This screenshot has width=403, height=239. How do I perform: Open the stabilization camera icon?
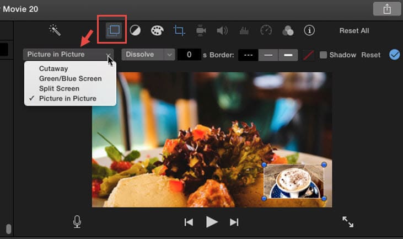[x=201, y=30]
